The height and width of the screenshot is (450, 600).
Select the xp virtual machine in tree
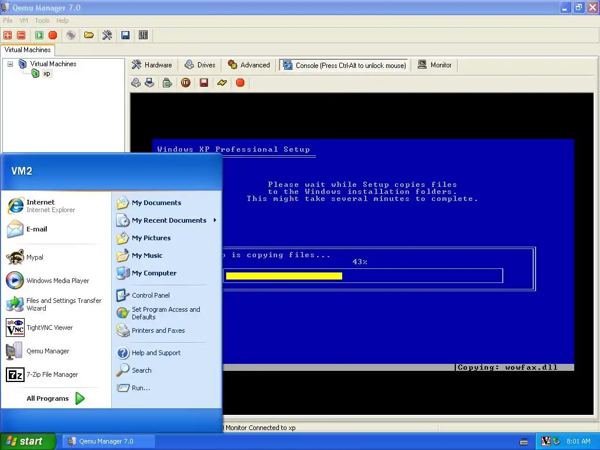point(46,73)
